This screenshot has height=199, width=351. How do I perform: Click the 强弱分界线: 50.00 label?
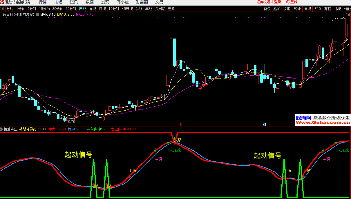point(33,129)
